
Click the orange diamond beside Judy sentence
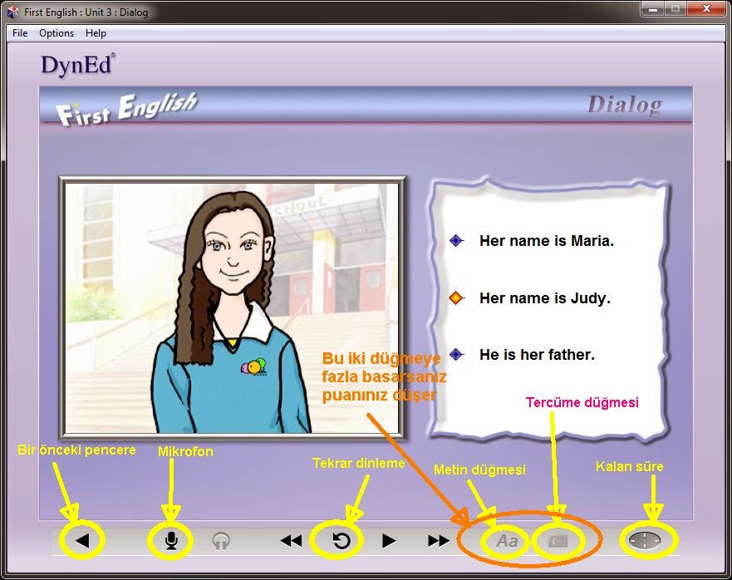[456, 298]
